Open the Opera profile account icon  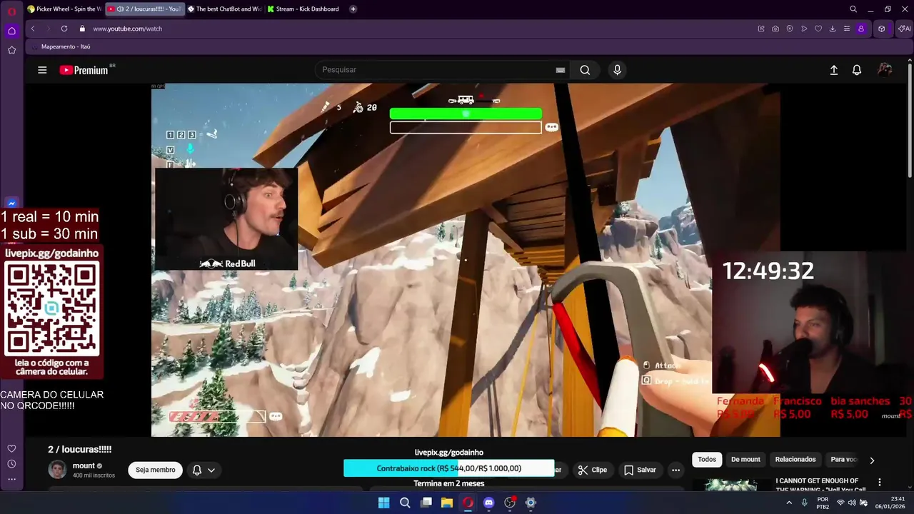861,29
